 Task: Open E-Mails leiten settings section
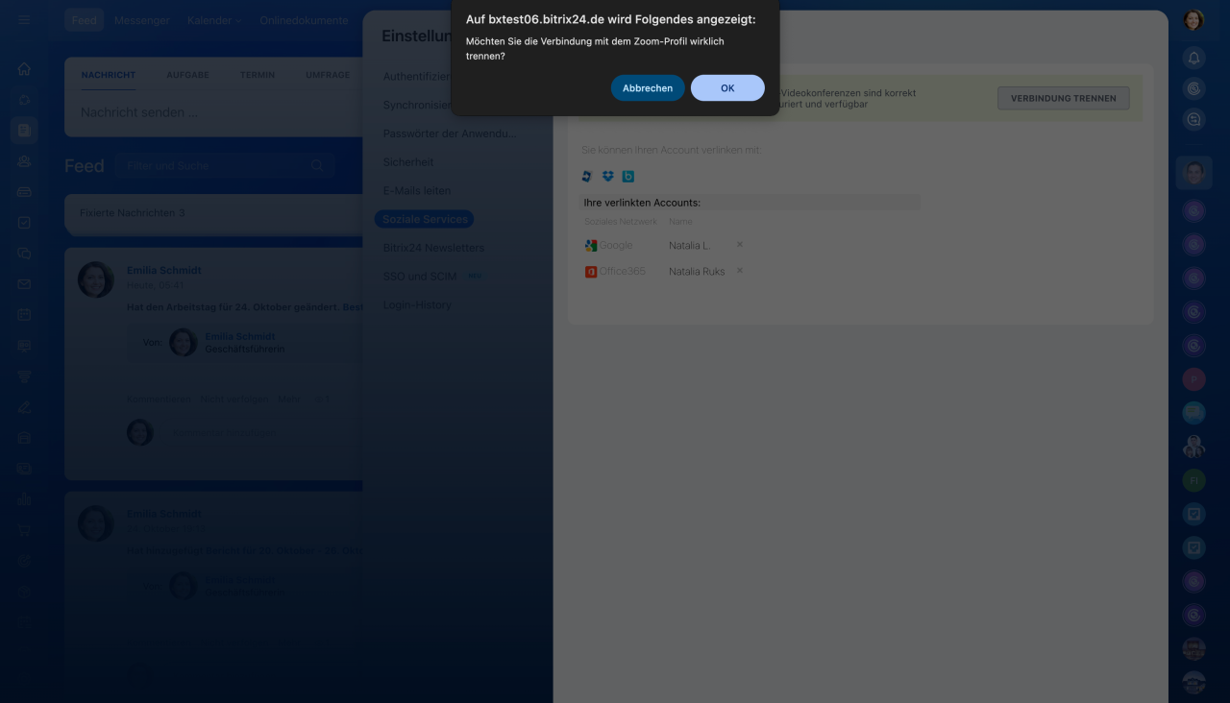(417, 191)
